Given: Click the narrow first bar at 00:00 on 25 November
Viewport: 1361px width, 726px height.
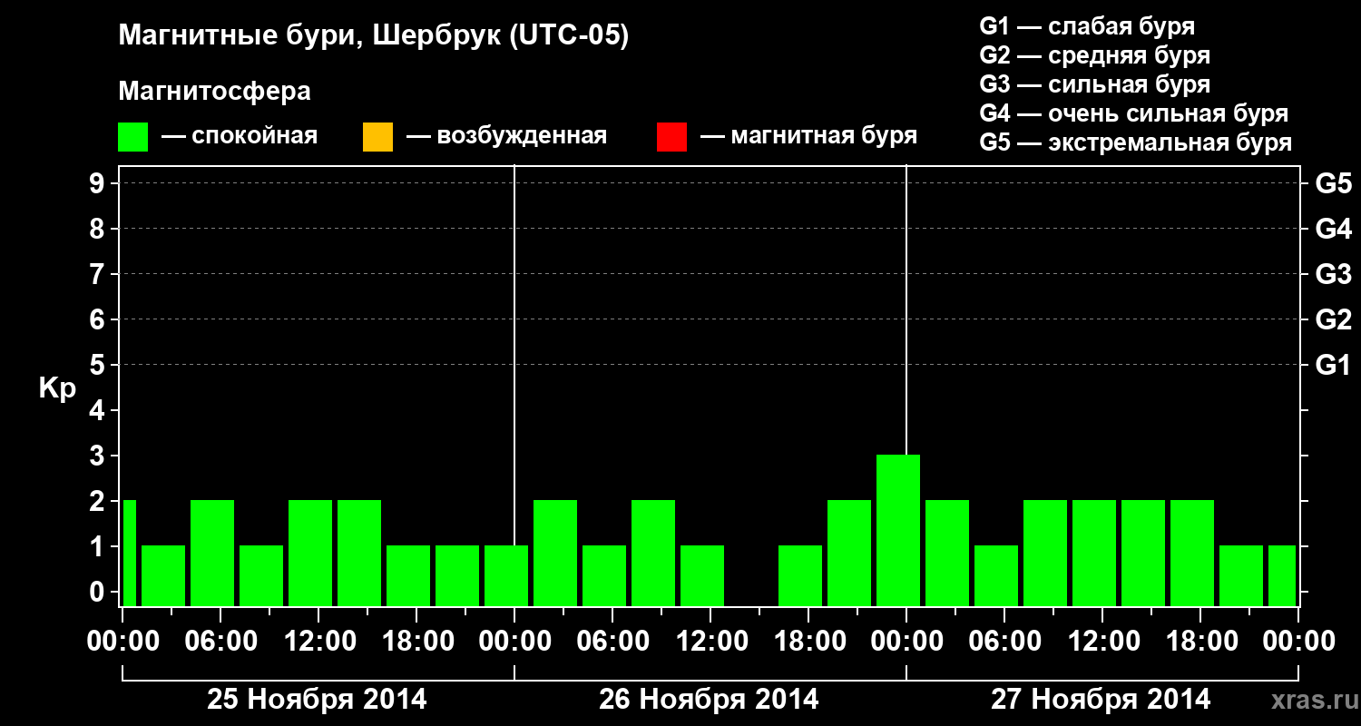Looking at the screenshot, I should 129,553.
